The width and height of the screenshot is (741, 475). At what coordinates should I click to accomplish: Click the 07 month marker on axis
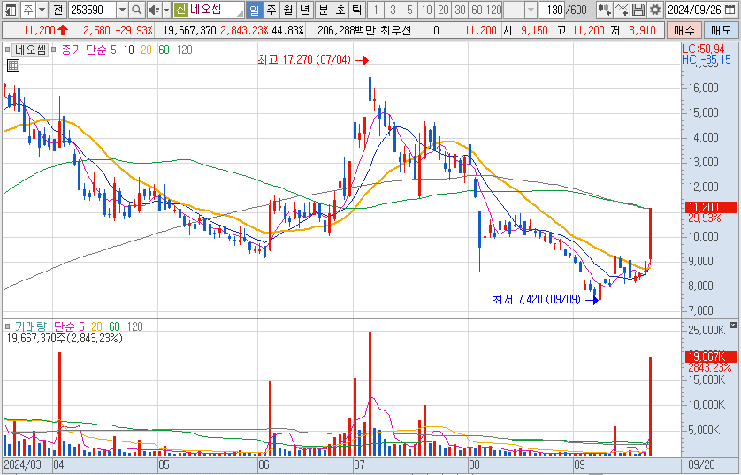[361, 465]
